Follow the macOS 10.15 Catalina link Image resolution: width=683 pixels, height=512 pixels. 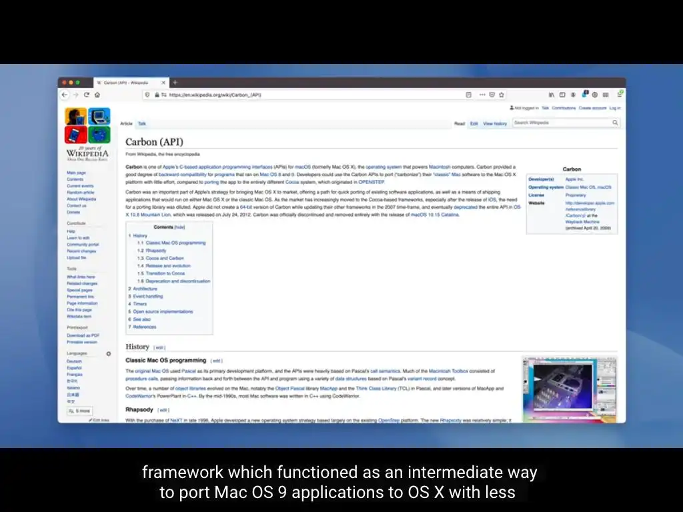(x=435, y=215)
